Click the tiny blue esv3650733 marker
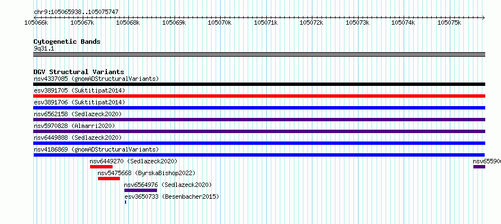Screen dimensions: 501x224 tap(126, 202)
